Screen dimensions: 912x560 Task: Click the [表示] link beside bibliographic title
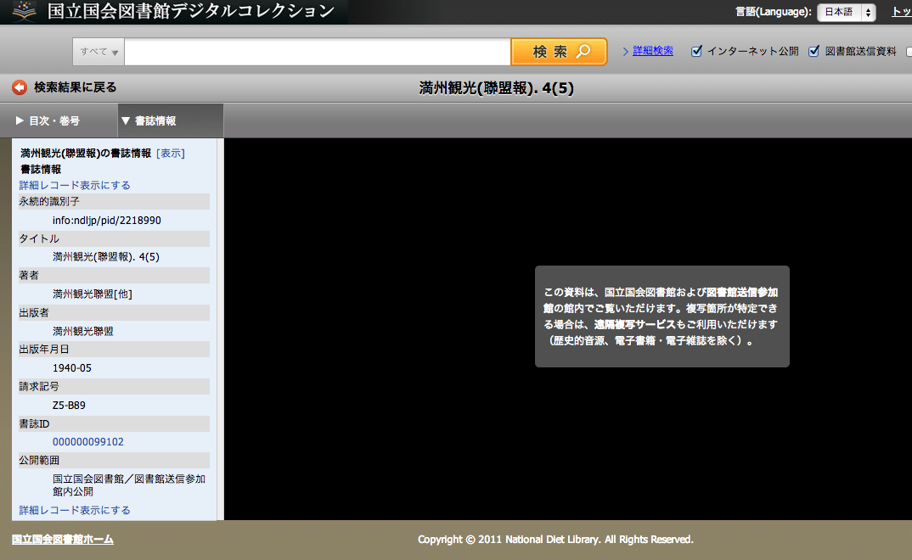[171, 154]
